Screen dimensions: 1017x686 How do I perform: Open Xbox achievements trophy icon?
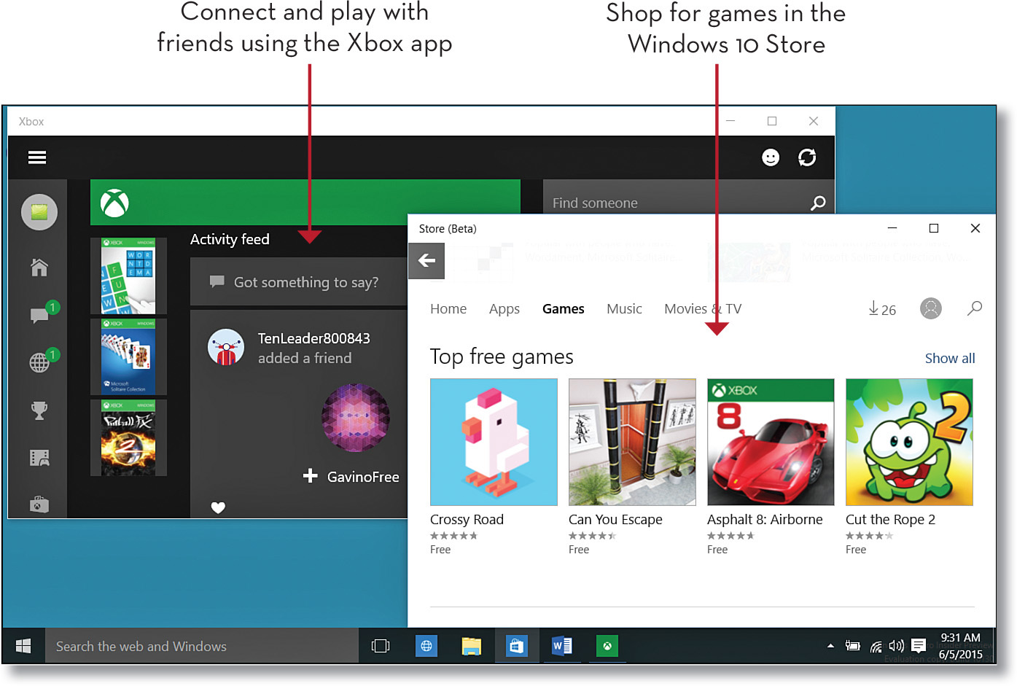click(39, 410)
